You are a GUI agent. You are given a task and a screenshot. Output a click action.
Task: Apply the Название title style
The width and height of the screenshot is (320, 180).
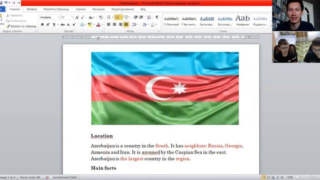[x=242, y=21]
